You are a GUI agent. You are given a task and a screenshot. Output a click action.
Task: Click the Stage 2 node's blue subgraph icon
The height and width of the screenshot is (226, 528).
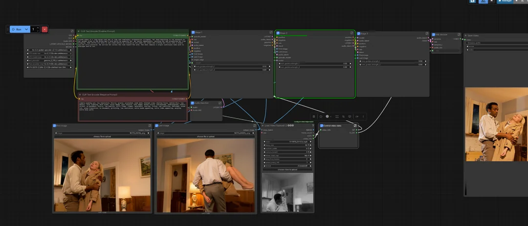click(x=278, y=33)
